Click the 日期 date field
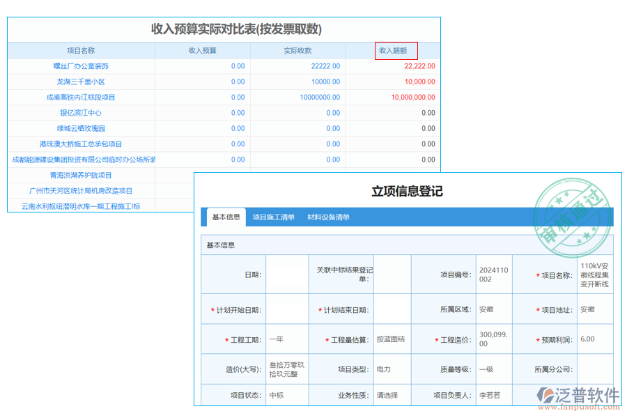The width and height of the screenshot is (627, 418). point(286,274)
